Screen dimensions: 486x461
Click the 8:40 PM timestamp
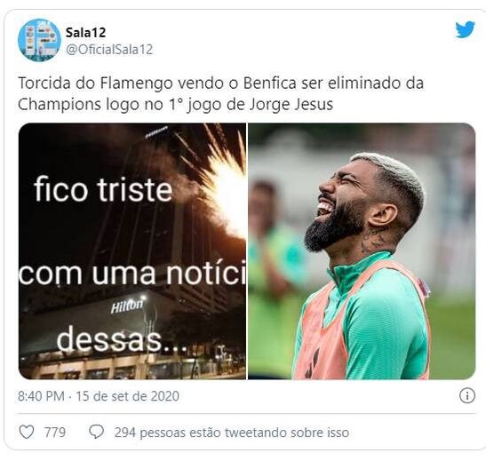[41, 396]
